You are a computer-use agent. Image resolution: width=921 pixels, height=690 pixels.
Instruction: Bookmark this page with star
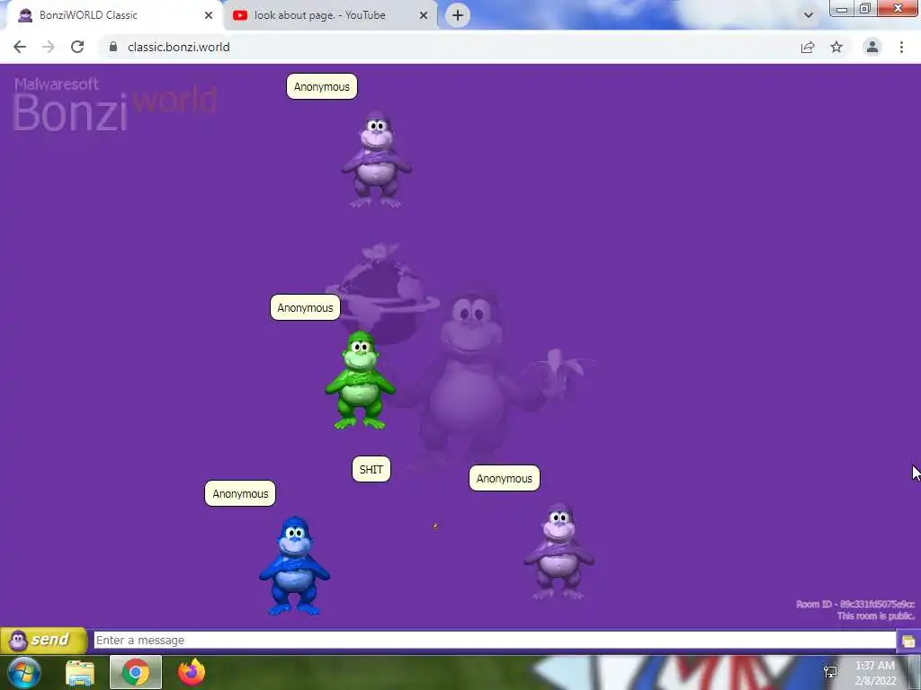(836, 47)
